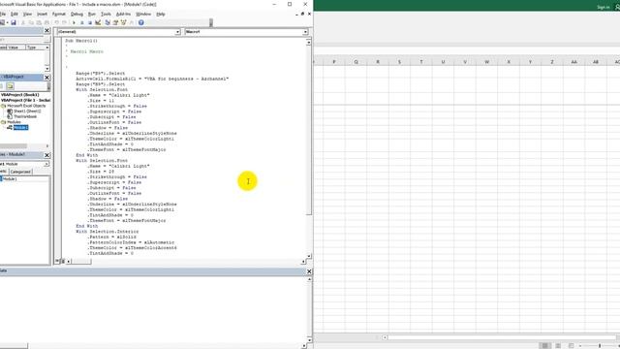Click the Save icon in VBA toolbar

[x=14, y=22]
